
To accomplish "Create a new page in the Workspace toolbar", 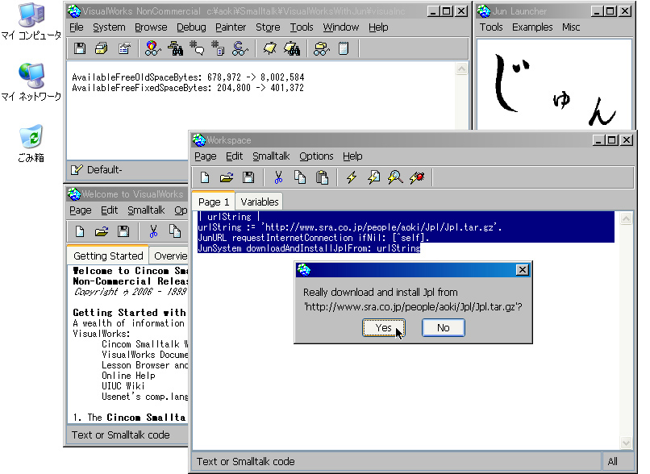I will pyautogui.click(x=205, y=177).
